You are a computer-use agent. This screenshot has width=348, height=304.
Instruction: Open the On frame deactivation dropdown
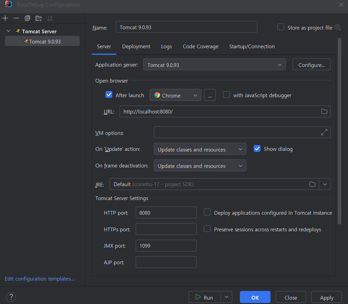200,165
